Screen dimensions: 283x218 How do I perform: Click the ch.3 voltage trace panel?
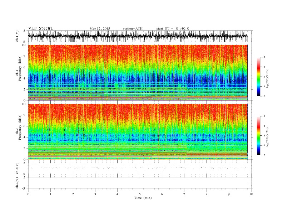140,168
